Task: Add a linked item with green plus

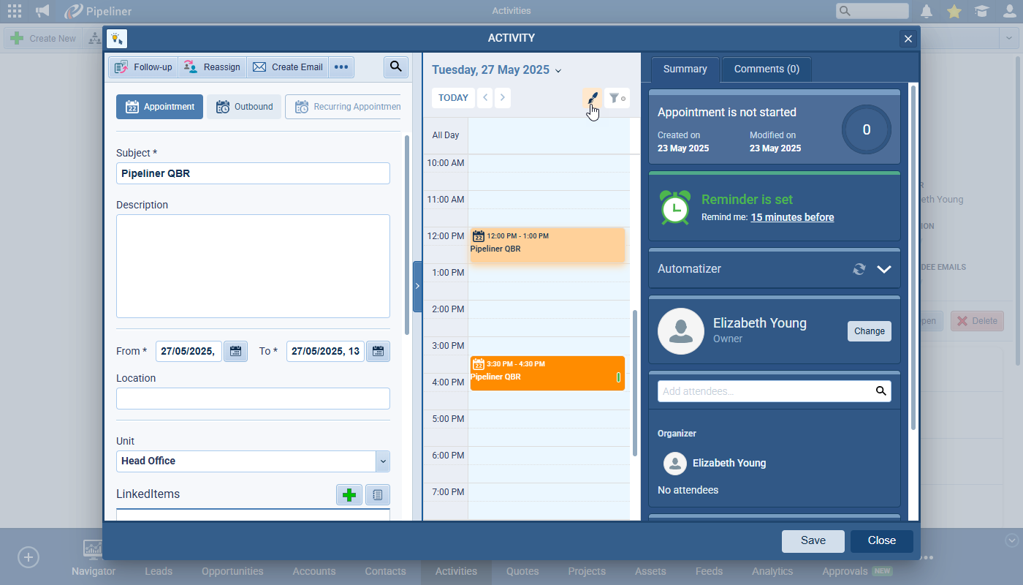Action: click(x=349, y=495)
